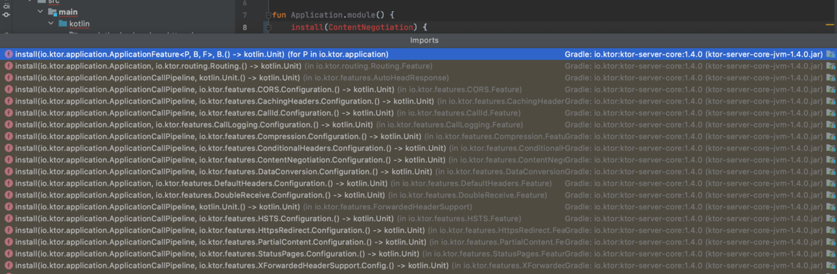Choose the DoubleReceive.Configuration install import
This screenshot has width=837, height=274.
[418, 195]
